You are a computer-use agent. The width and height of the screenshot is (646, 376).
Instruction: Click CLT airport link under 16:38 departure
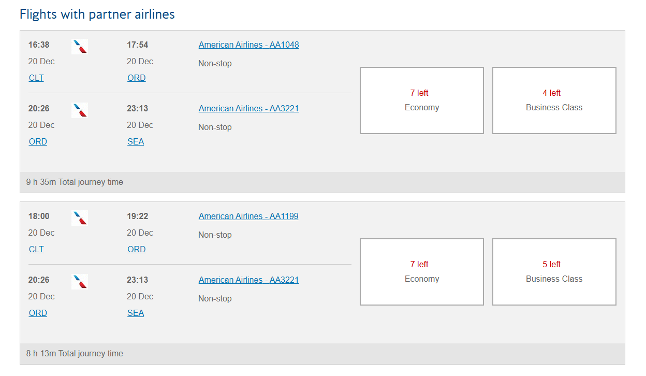point(36,78)
